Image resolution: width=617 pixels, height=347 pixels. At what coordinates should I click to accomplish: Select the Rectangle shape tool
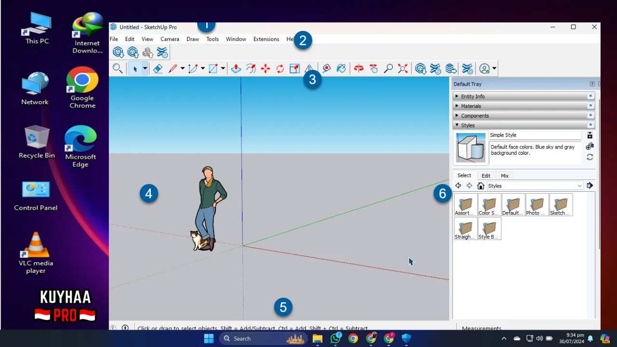(213, 69)
